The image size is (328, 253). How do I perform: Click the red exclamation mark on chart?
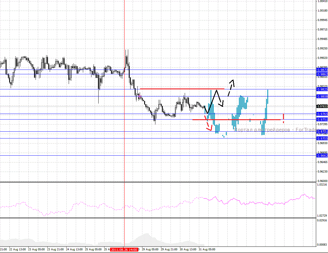(x=284, y=118)
